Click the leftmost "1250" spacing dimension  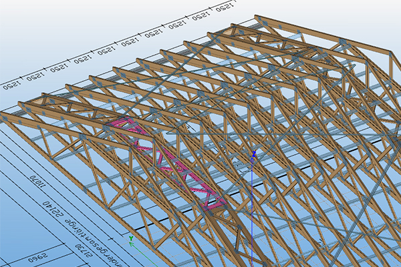click(12, 85)
